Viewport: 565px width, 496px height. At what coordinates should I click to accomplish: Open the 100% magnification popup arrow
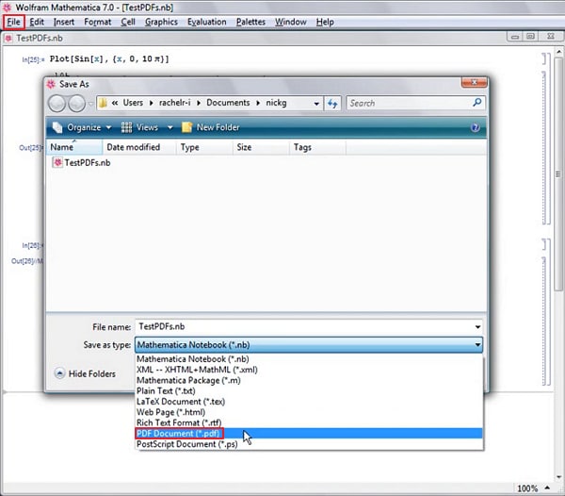click(x=547, y=488)
